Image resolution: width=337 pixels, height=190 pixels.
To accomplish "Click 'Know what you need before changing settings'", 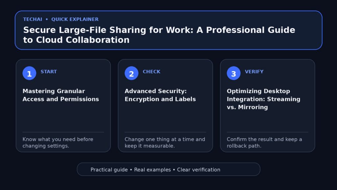I will click(58, 142).
